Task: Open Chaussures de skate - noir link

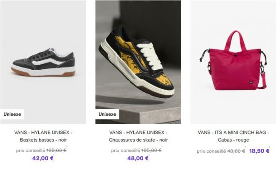Action: tap(138, 140)
